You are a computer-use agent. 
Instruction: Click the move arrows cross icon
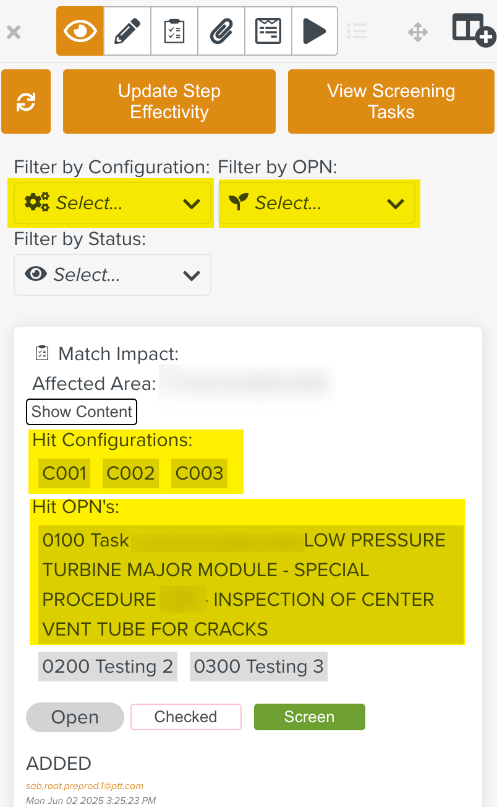pyautogui.click(x=418, y=32)
